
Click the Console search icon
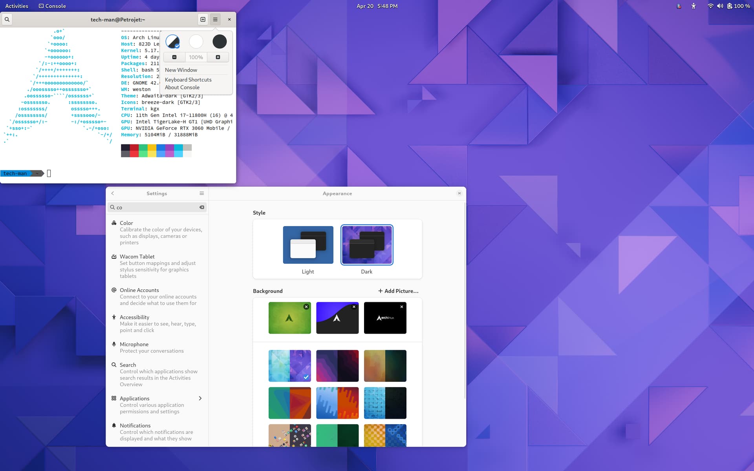7,19
